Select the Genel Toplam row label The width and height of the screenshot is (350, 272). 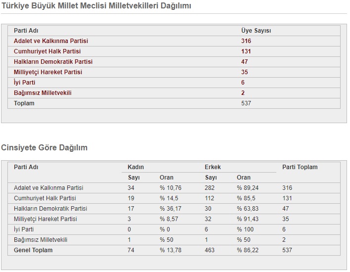33,250
